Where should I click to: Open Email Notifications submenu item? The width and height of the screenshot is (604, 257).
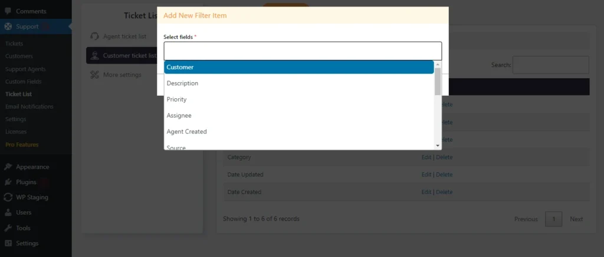pyautogui.click(x=29, y=106)
